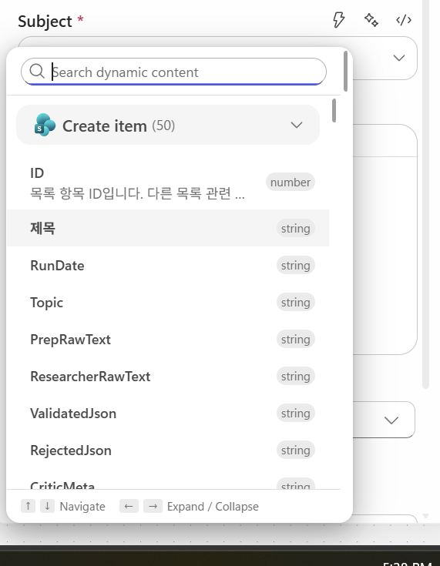Screen dimensions: 440x566
Task: Click the Subject field label
Action: [x=45, y=22]
